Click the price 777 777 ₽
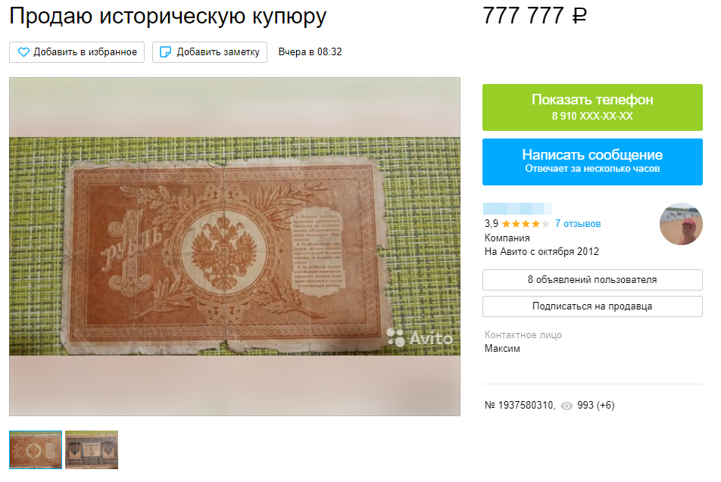721x482 pixels. (x=535, y=16)
